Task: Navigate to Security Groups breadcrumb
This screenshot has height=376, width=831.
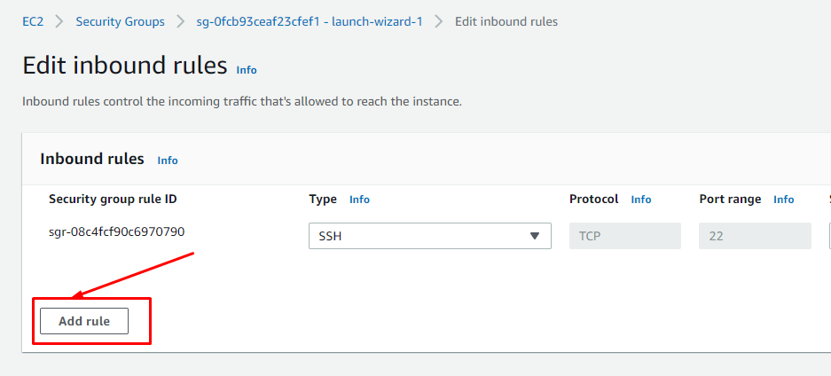Action: click(120, 21)
